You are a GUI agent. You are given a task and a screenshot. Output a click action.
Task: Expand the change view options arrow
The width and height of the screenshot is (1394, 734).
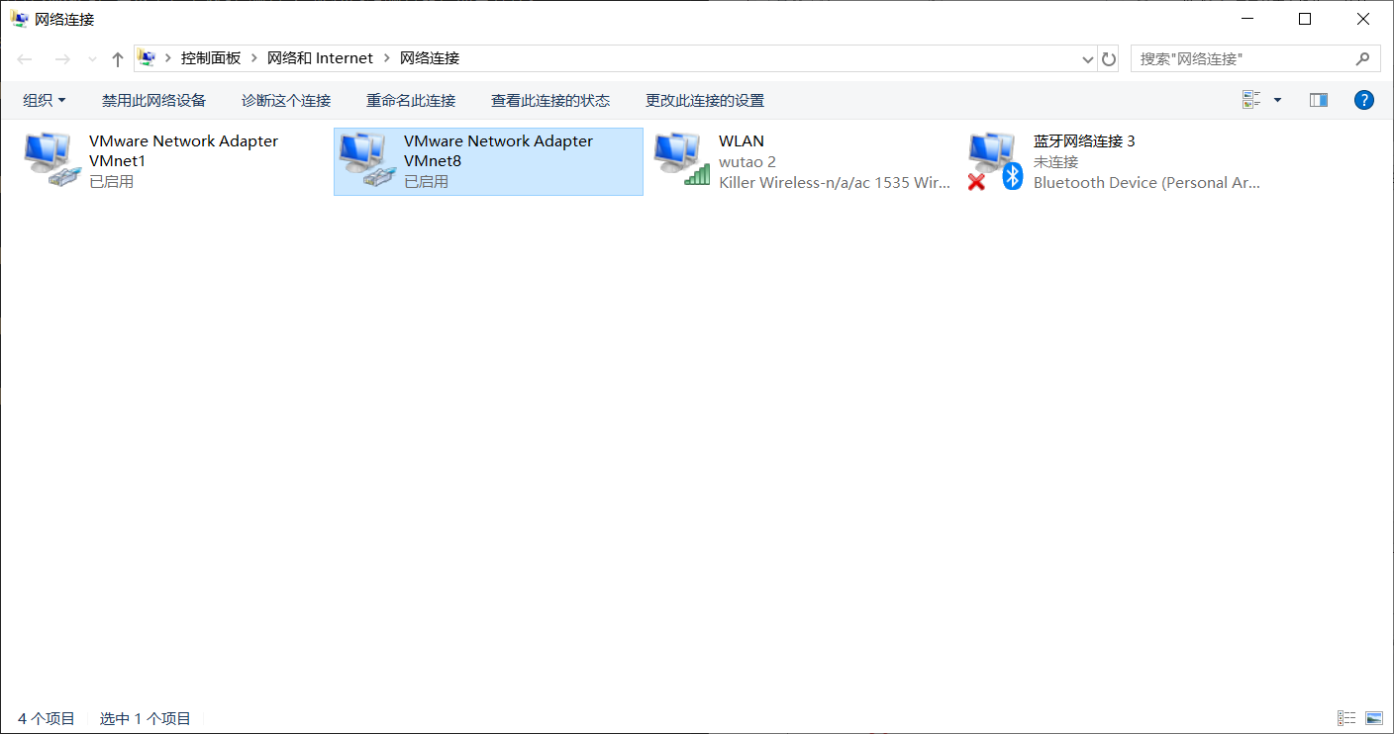tap(1277, 100)
